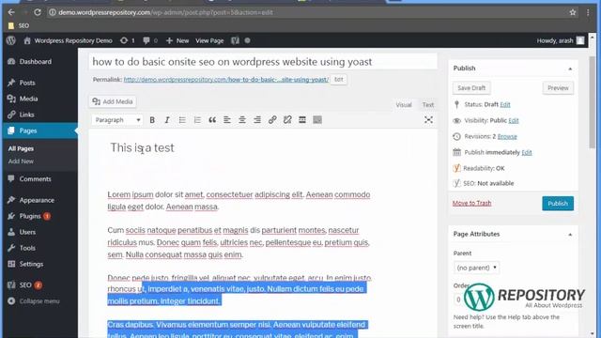Insert a numbered list
601x338 pixels.
click(x=197, y=120)
